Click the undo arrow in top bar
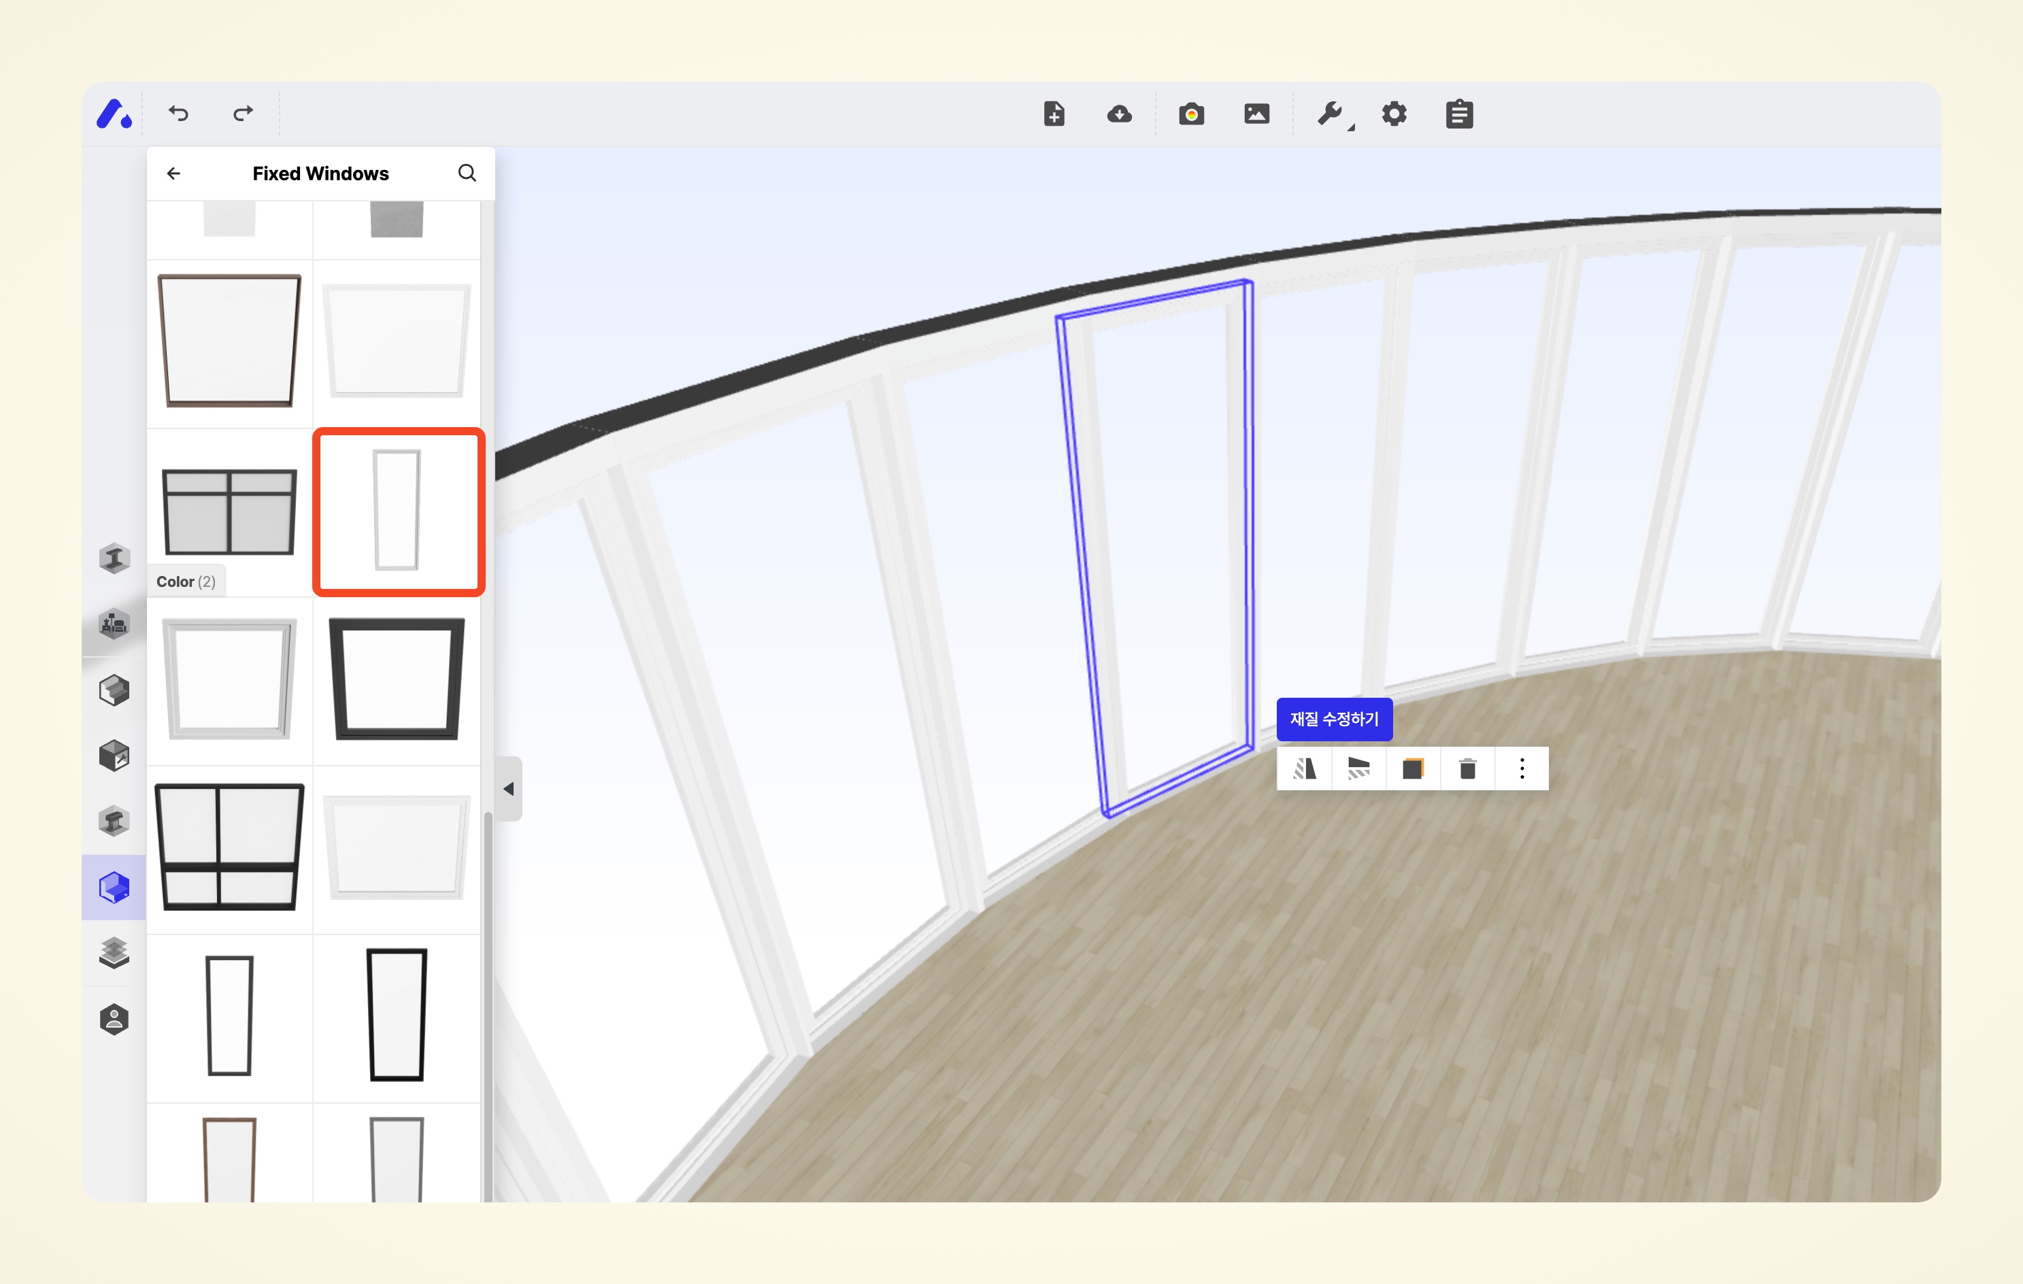The image size is (2023, 1284). tap(178, 114)
